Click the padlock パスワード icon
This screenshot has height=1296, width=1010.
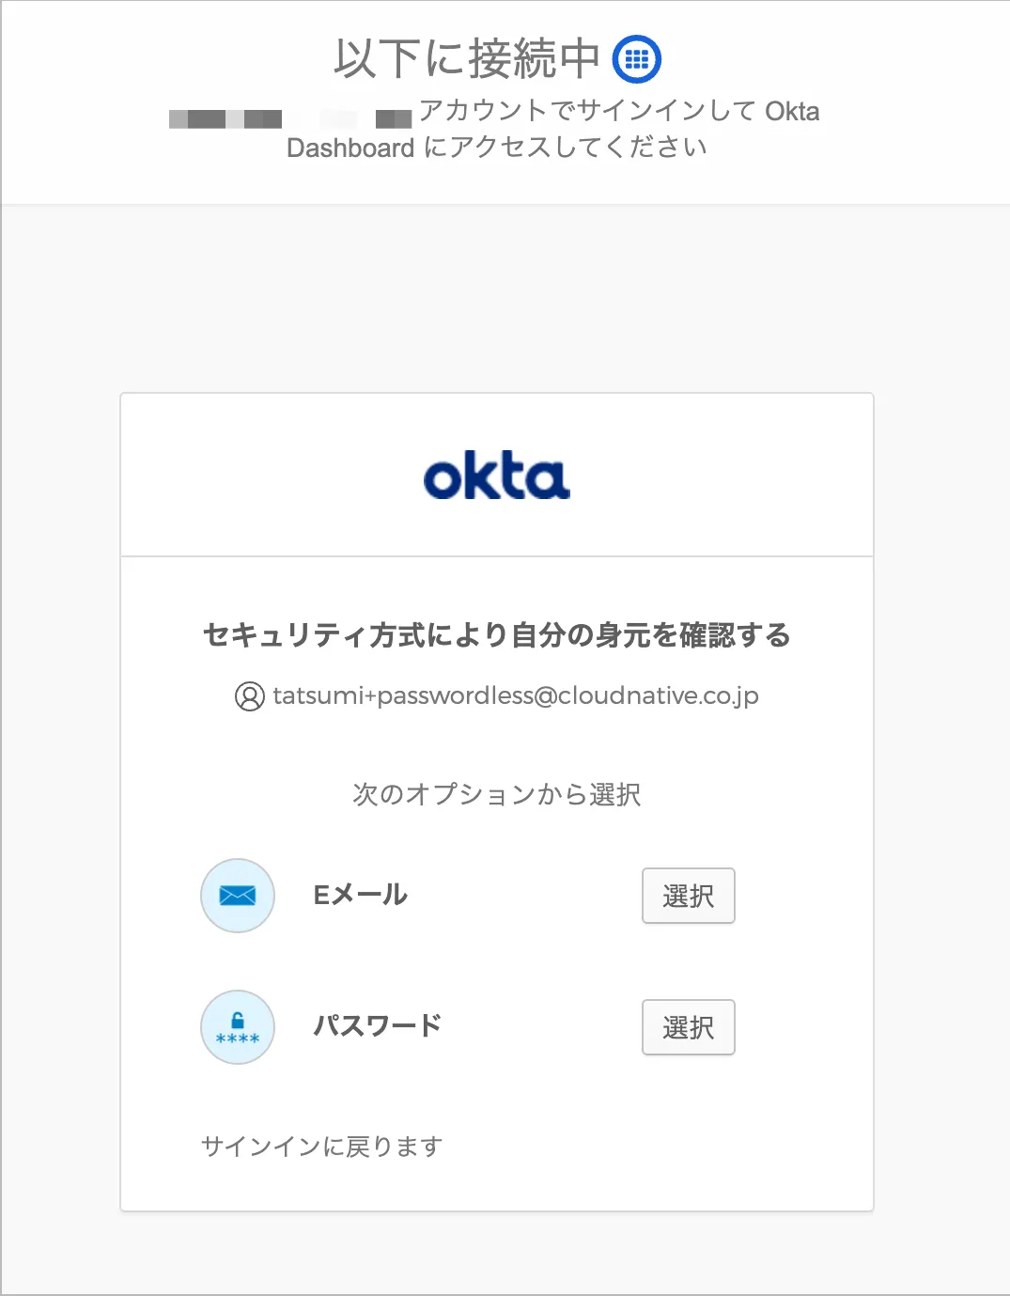tap(238, 1027)
